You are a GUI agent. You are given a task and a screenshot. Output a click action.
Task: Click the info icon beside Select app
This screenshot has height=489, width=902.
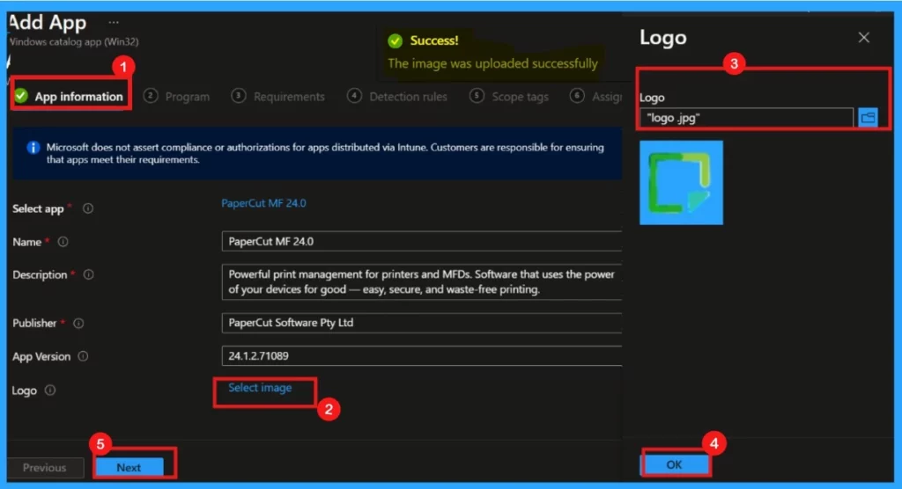click(x=88, y=208)
